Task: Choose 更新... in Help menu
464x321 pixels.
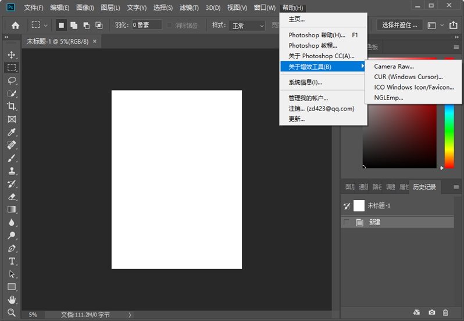Action: click(x=323, y=119)
